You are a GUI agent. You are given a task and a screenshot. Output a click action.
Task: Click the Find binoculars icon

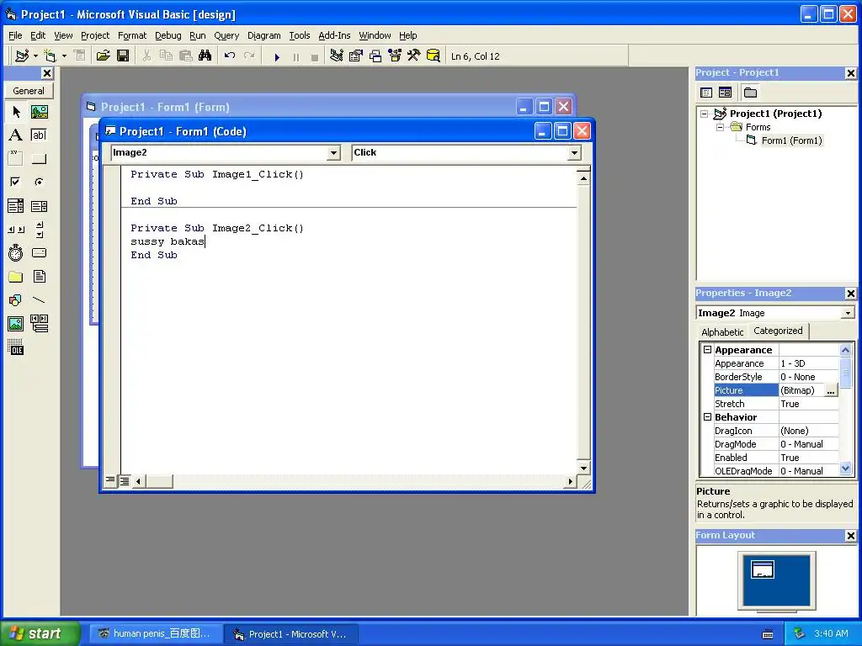pos(205,56)
